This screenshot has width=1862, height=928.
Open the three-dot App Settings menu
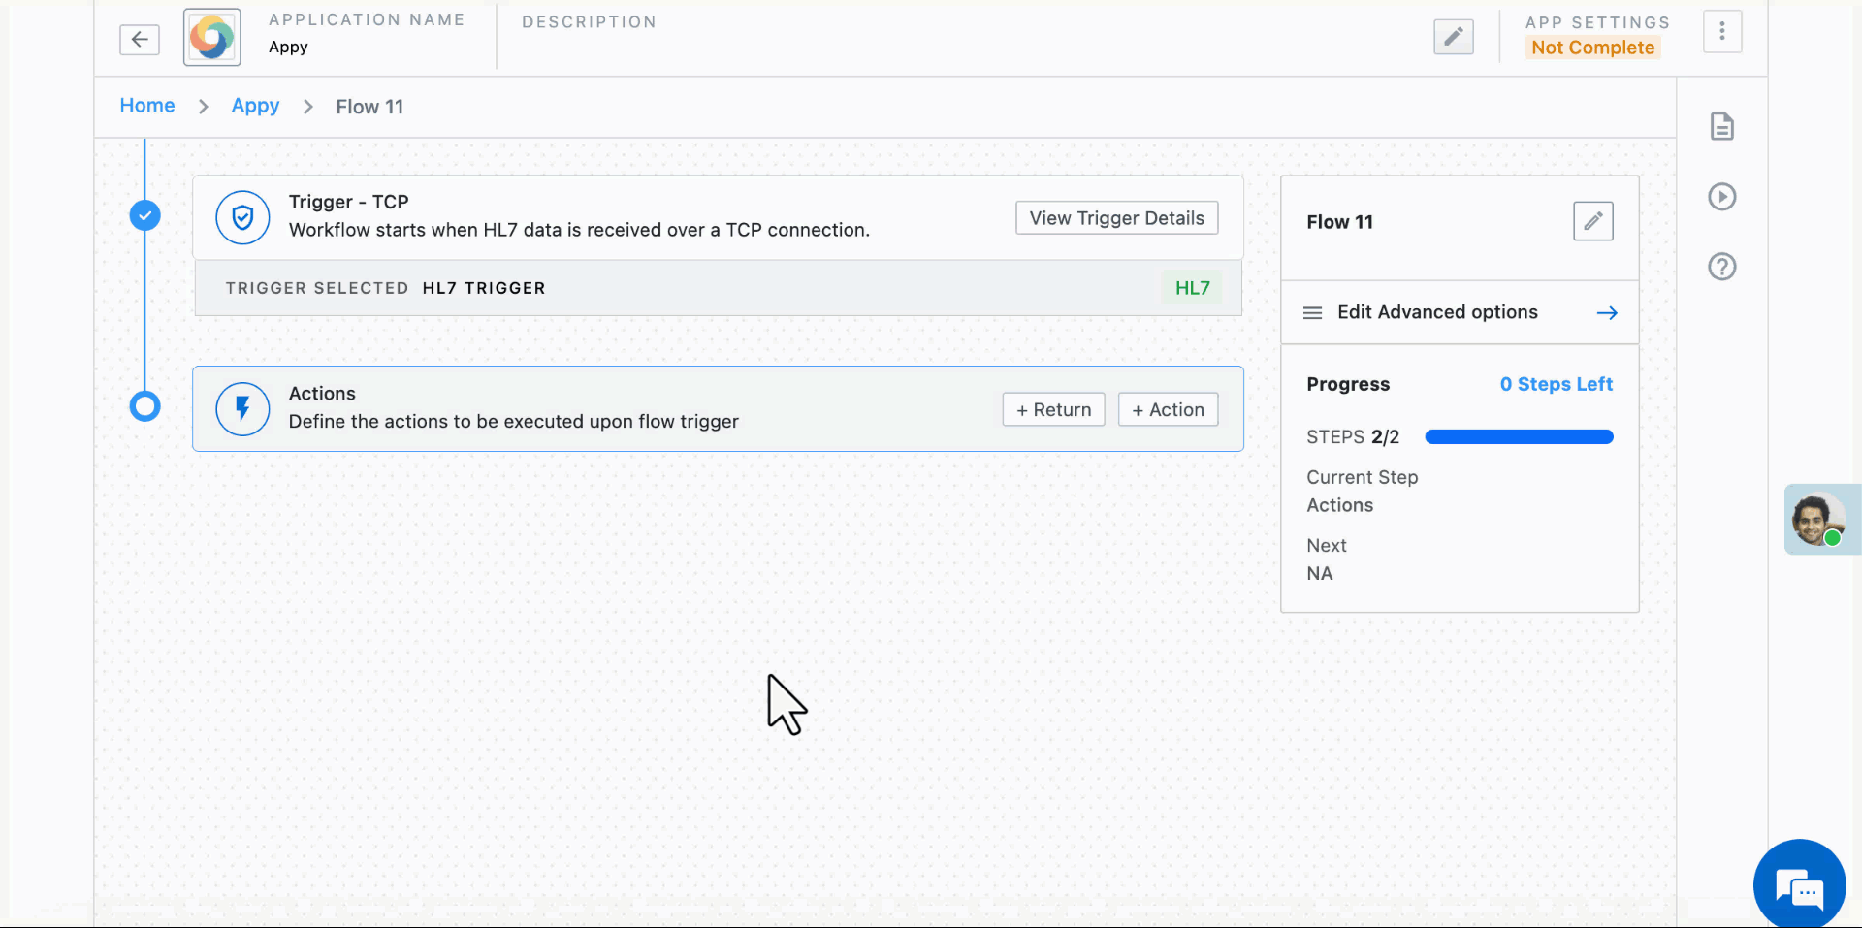tap(1722, 31)
